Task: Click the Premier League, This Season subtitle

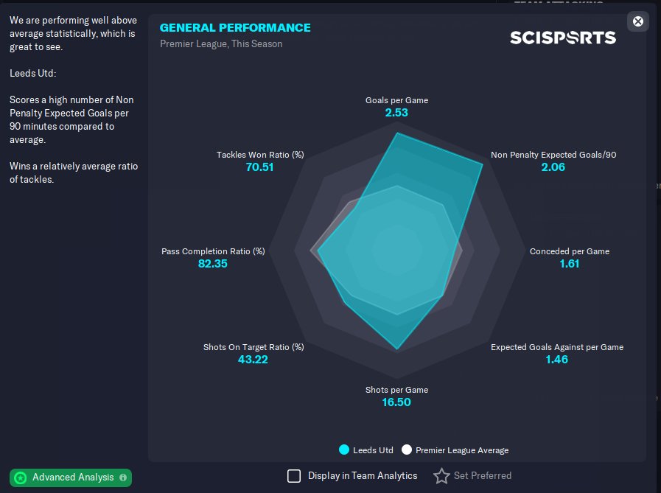Action: click(221, 43)
